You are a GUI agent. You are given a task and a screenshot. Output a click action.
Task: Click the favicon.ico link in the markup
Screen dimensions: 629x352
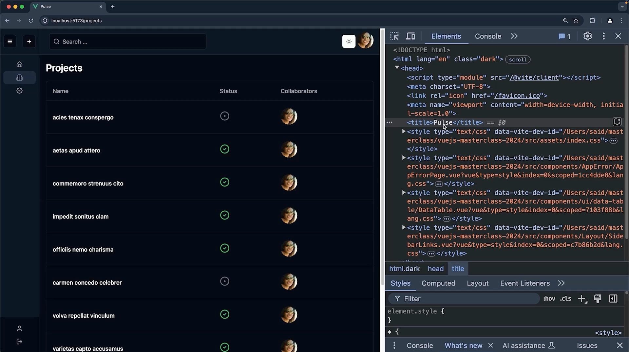517,96
